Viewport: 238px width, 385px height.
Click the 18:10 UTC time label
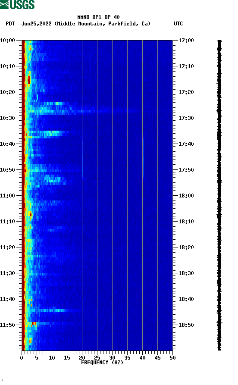[186, 222]
